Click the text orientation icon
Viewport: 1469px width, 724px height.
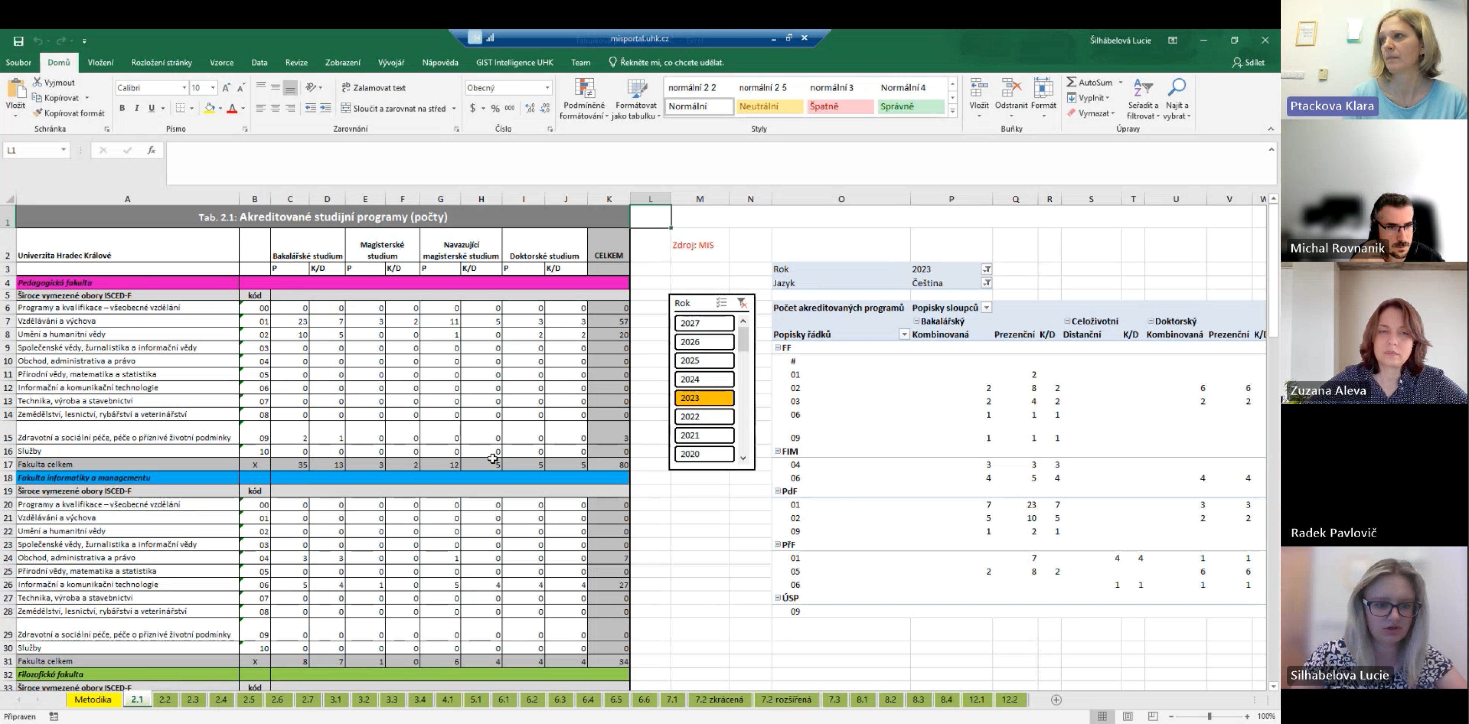click(x=311, y=87)
